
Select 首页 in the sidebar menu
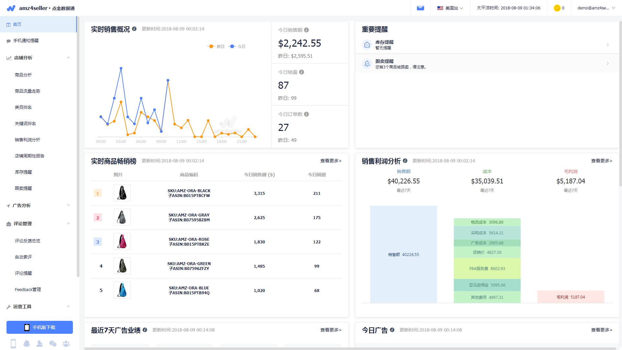click(x=17, y=24)
